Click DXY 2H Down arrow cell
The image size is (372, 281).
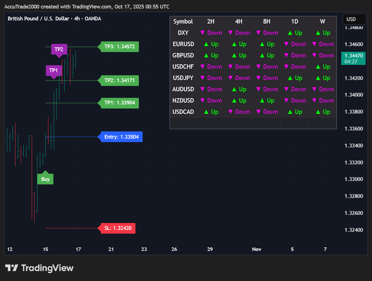pos(211,33)
